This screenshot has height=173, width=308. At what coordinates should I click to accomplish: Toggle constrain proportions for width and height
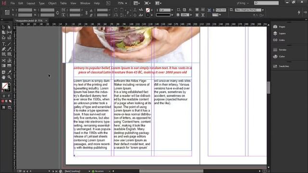pyautogui.click(x=57, y=12)
